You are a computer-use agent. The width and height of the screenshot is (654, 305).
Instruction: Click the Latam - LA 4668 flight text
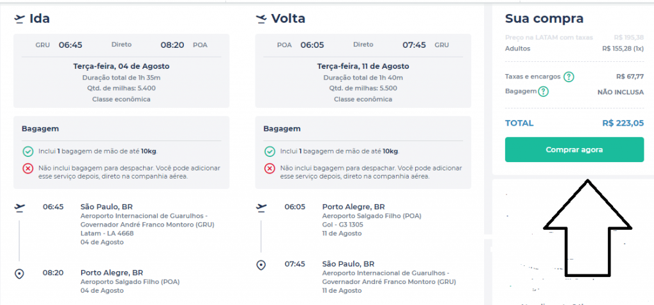click(x=107, y=234)
